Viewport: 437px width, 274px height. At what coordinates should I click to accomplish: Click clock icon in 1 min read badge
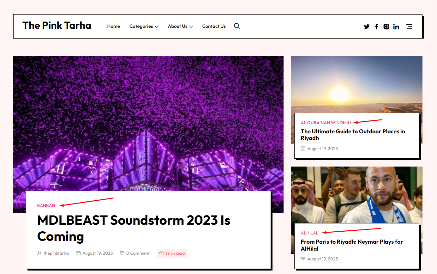coord(162,253)
